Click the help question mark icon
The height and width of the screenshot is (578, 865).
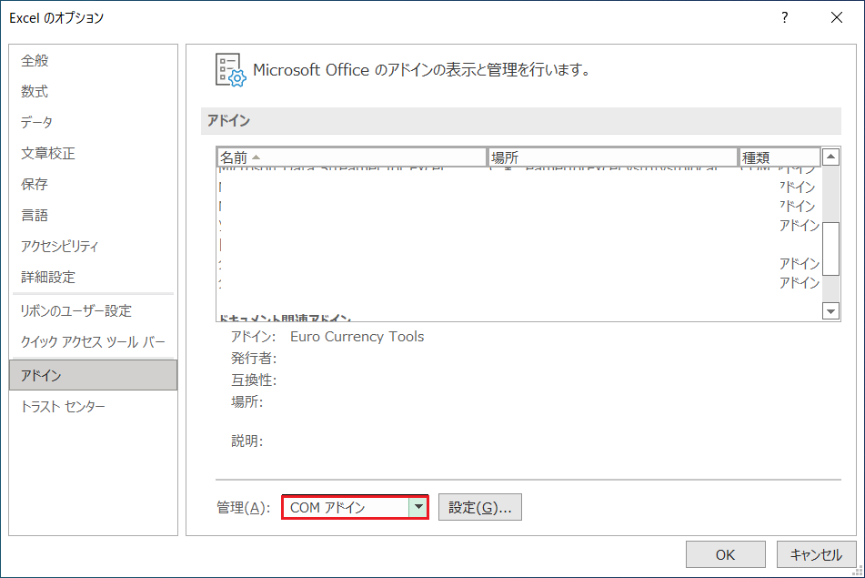click(x=784, y=17)
